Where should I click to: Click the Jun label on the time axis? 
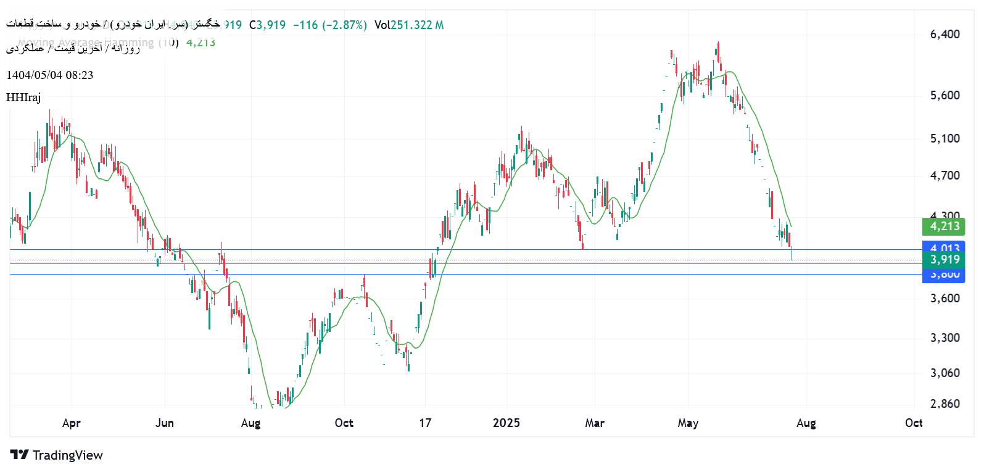[x=165, y=423]
